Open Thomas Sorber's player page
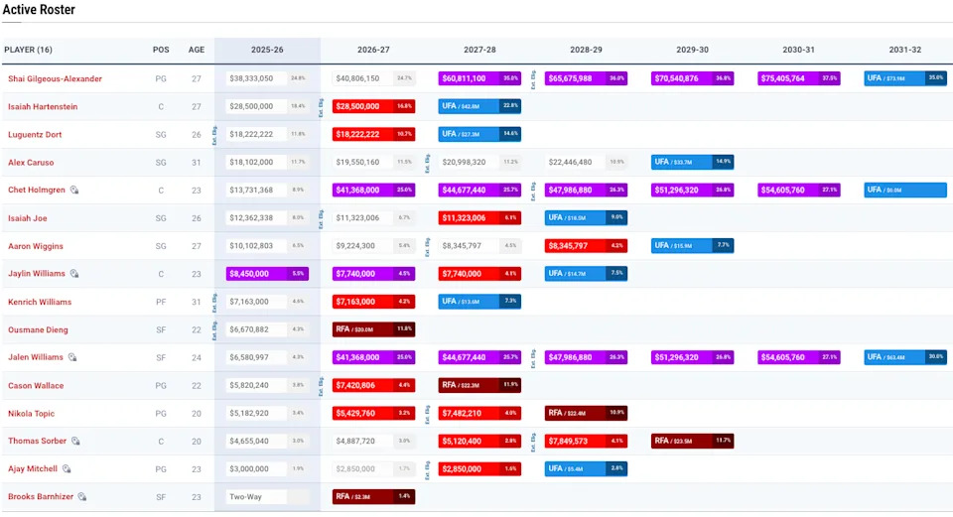This screenshot has height=517, width=953. coord(37,441)
